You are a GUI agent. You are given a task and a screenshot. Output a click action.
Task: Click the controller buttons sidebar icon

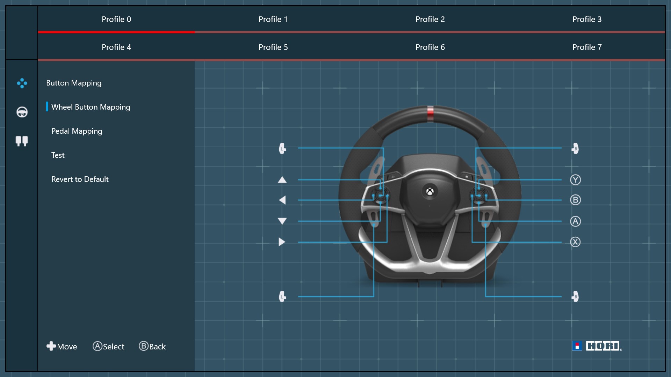pyautogui.click(x=22, y=83)
